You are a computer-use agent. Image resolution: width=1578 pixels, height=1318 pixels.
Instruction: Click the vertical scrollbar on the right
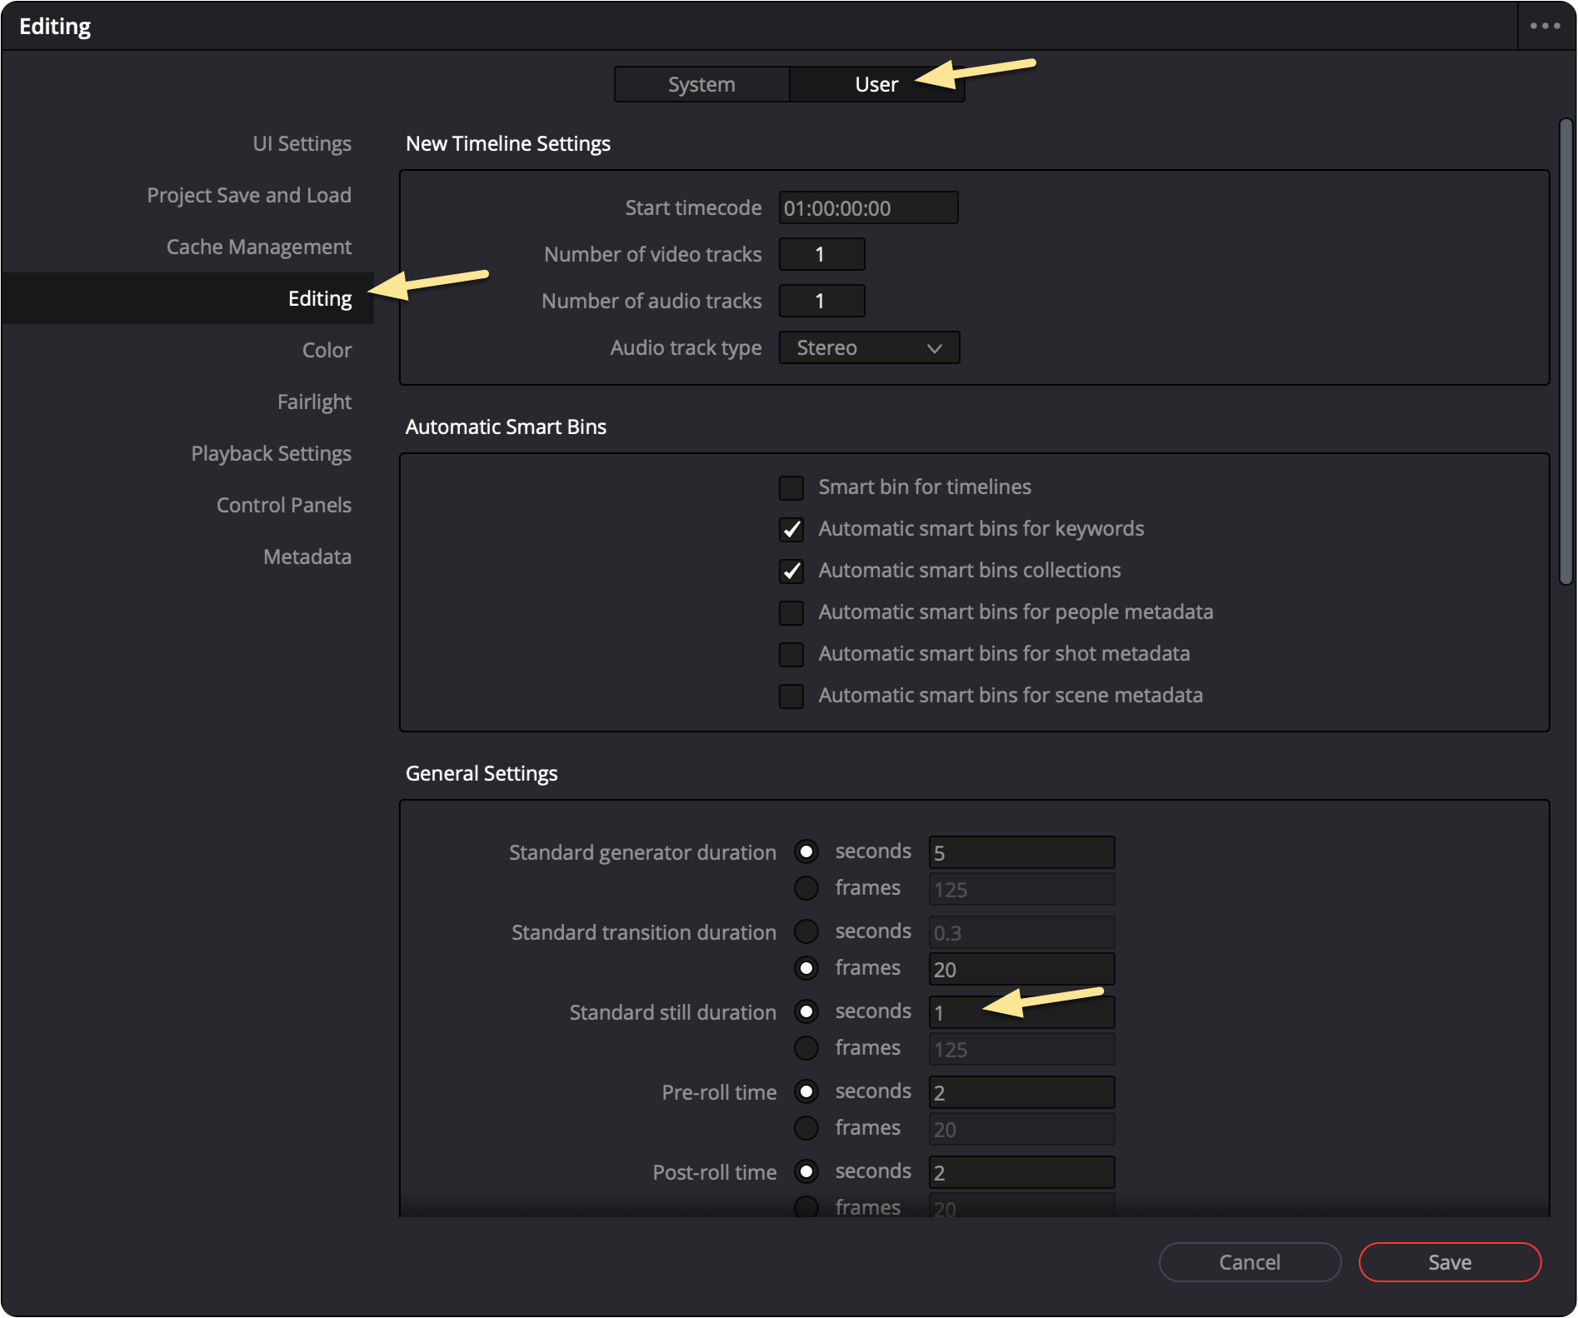[1566, 352]
